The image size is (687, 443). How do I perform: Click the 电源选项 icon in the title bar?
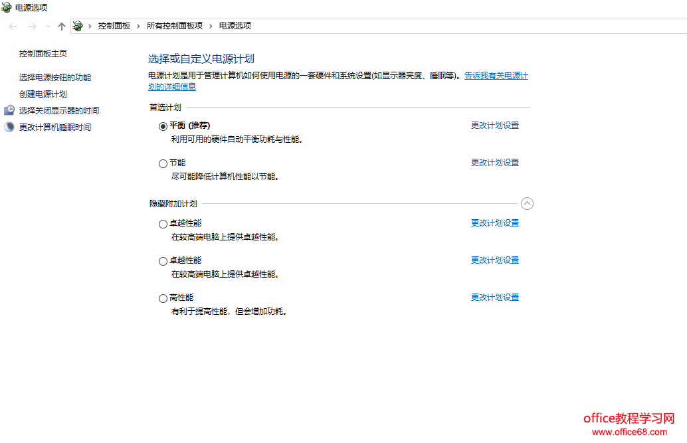pos(7,8)
